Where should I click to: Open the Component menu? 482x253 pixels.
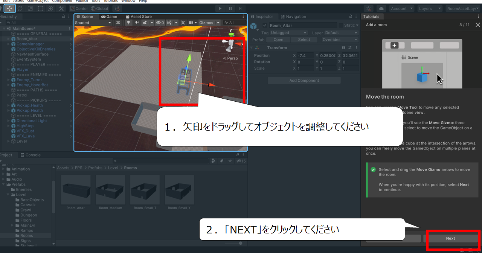click(x=62, y=1)
